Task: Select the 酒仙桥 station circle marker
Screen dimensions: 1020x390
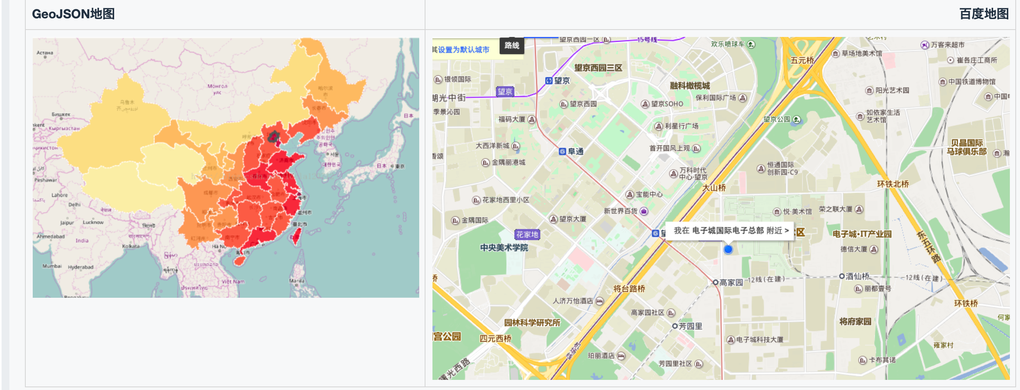Action: pos(842,276)
